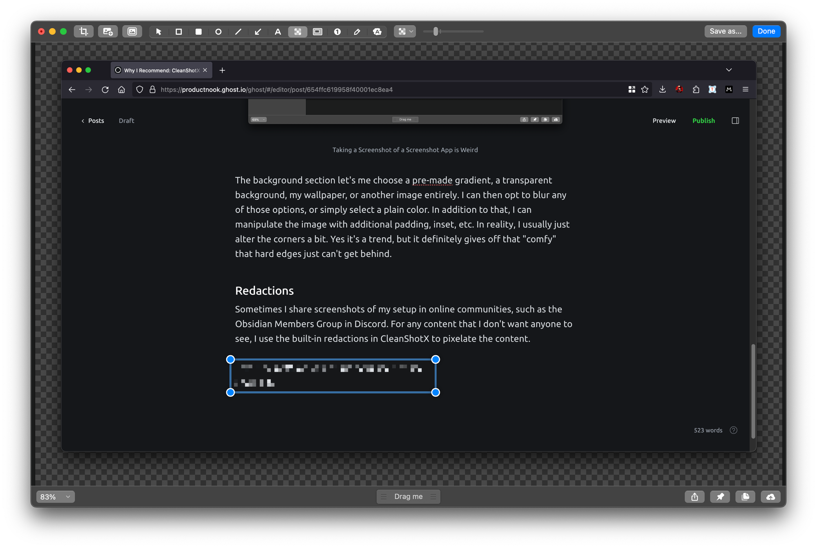817x548 pixels.
Task: Select the arrow annotation tool
Action: [258, 31]
